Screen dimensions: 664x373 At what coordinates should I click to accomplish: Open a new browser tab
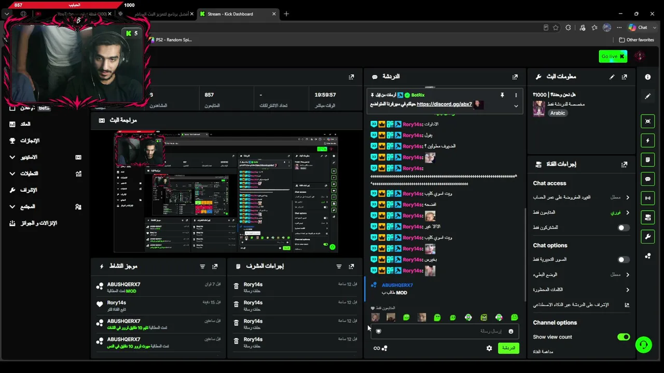286,14
